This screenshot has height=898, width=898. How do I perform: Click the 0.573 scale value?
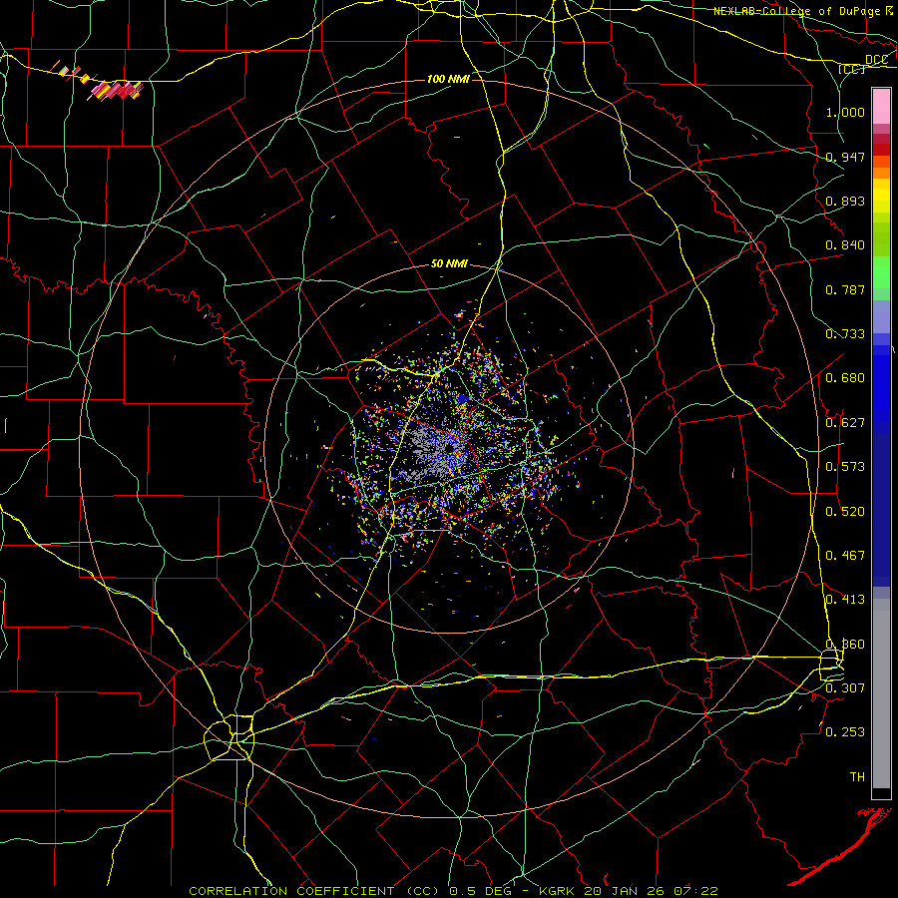pyautogui.click(x=845, y=467)
